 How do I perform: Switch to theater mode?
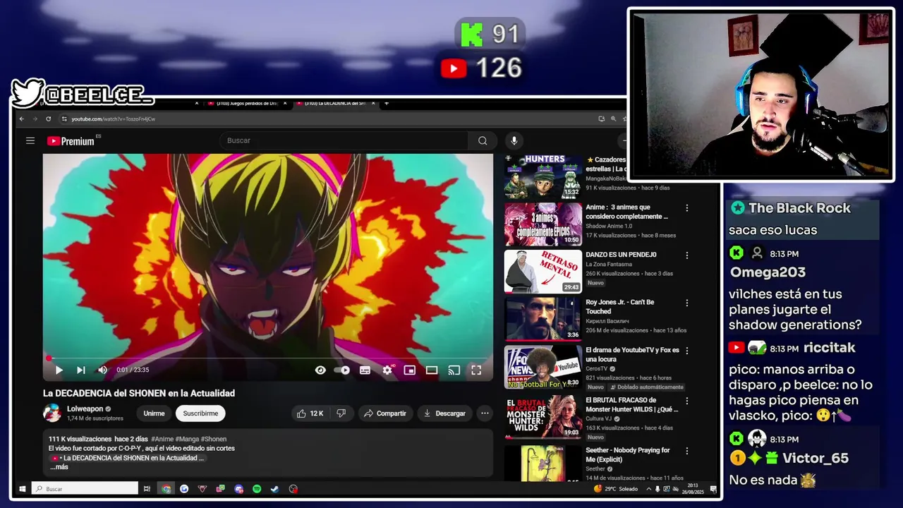point(432,370)
